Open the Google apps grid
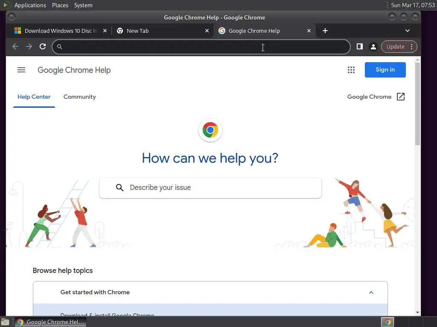Image resolution: width=437 pixels, height=327 pixels. coord(351,70)
